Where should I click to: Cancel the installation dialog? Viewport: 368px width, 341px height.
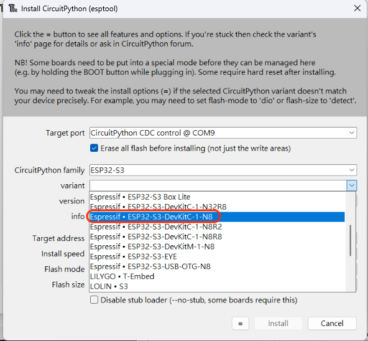coord(332,324)
